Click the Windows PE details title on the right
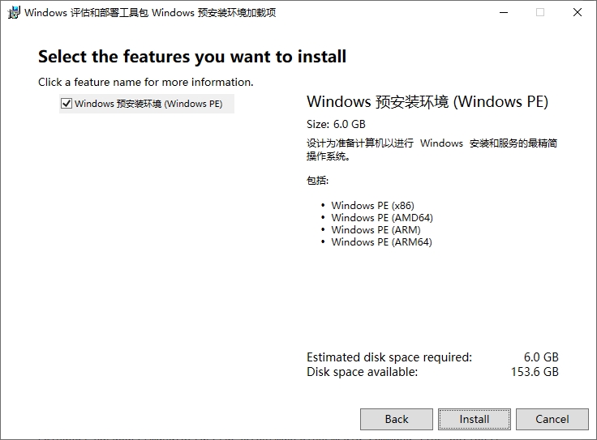The width and height of the screenshot is (597, 440). pyautogui.click(x=427, y=101)
